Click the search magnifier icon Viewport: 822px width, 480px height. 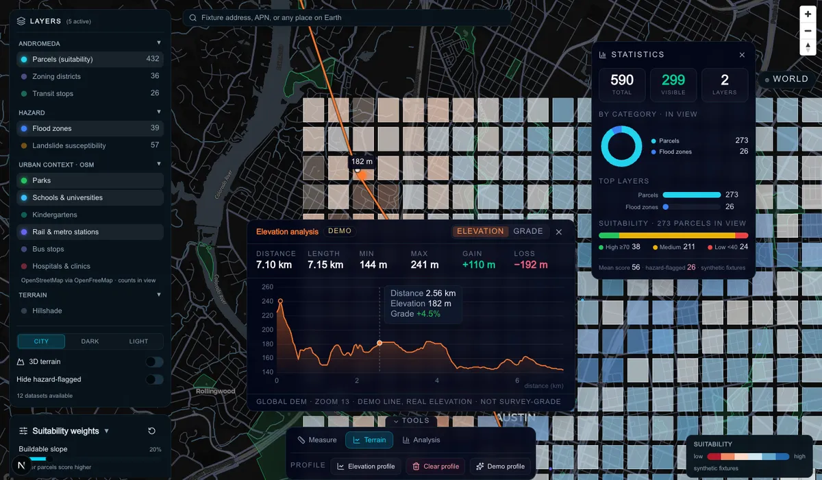[x=194, y=17]
